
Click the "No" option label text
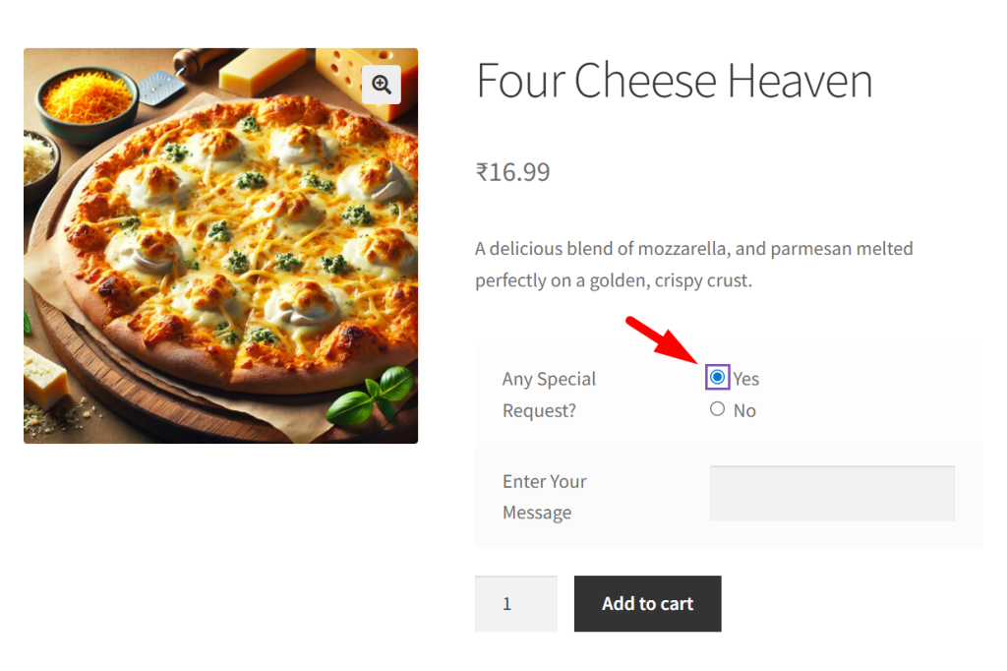coord(744,411)
